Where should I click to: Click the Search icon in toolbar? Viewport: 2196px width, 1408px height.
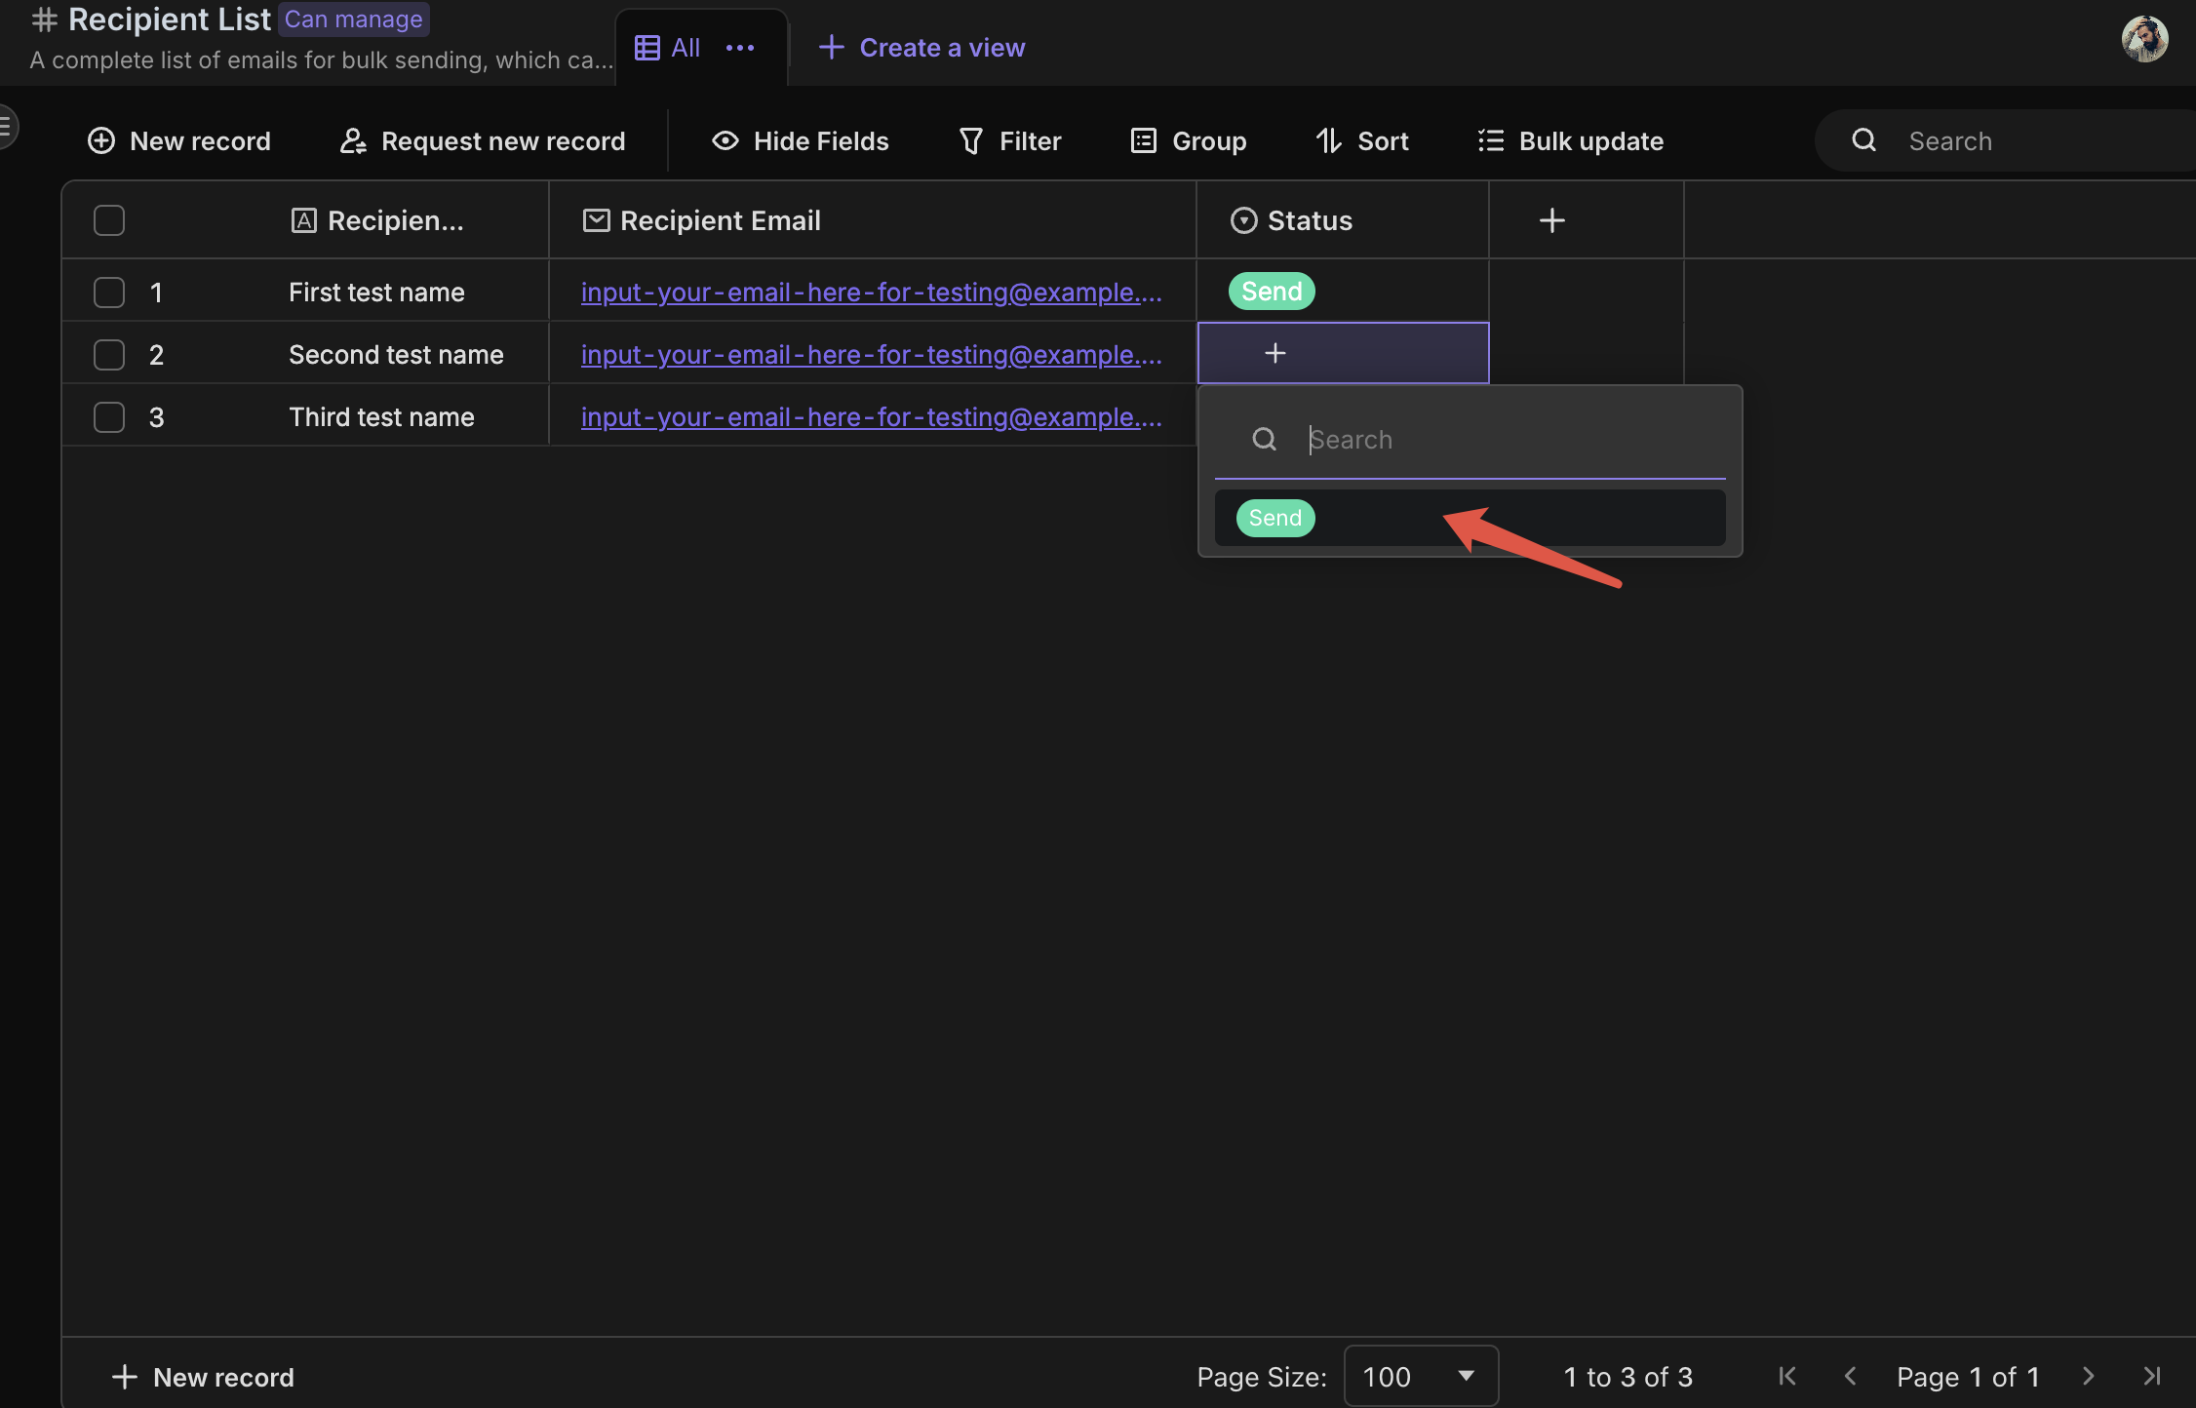coord(1863,140)
